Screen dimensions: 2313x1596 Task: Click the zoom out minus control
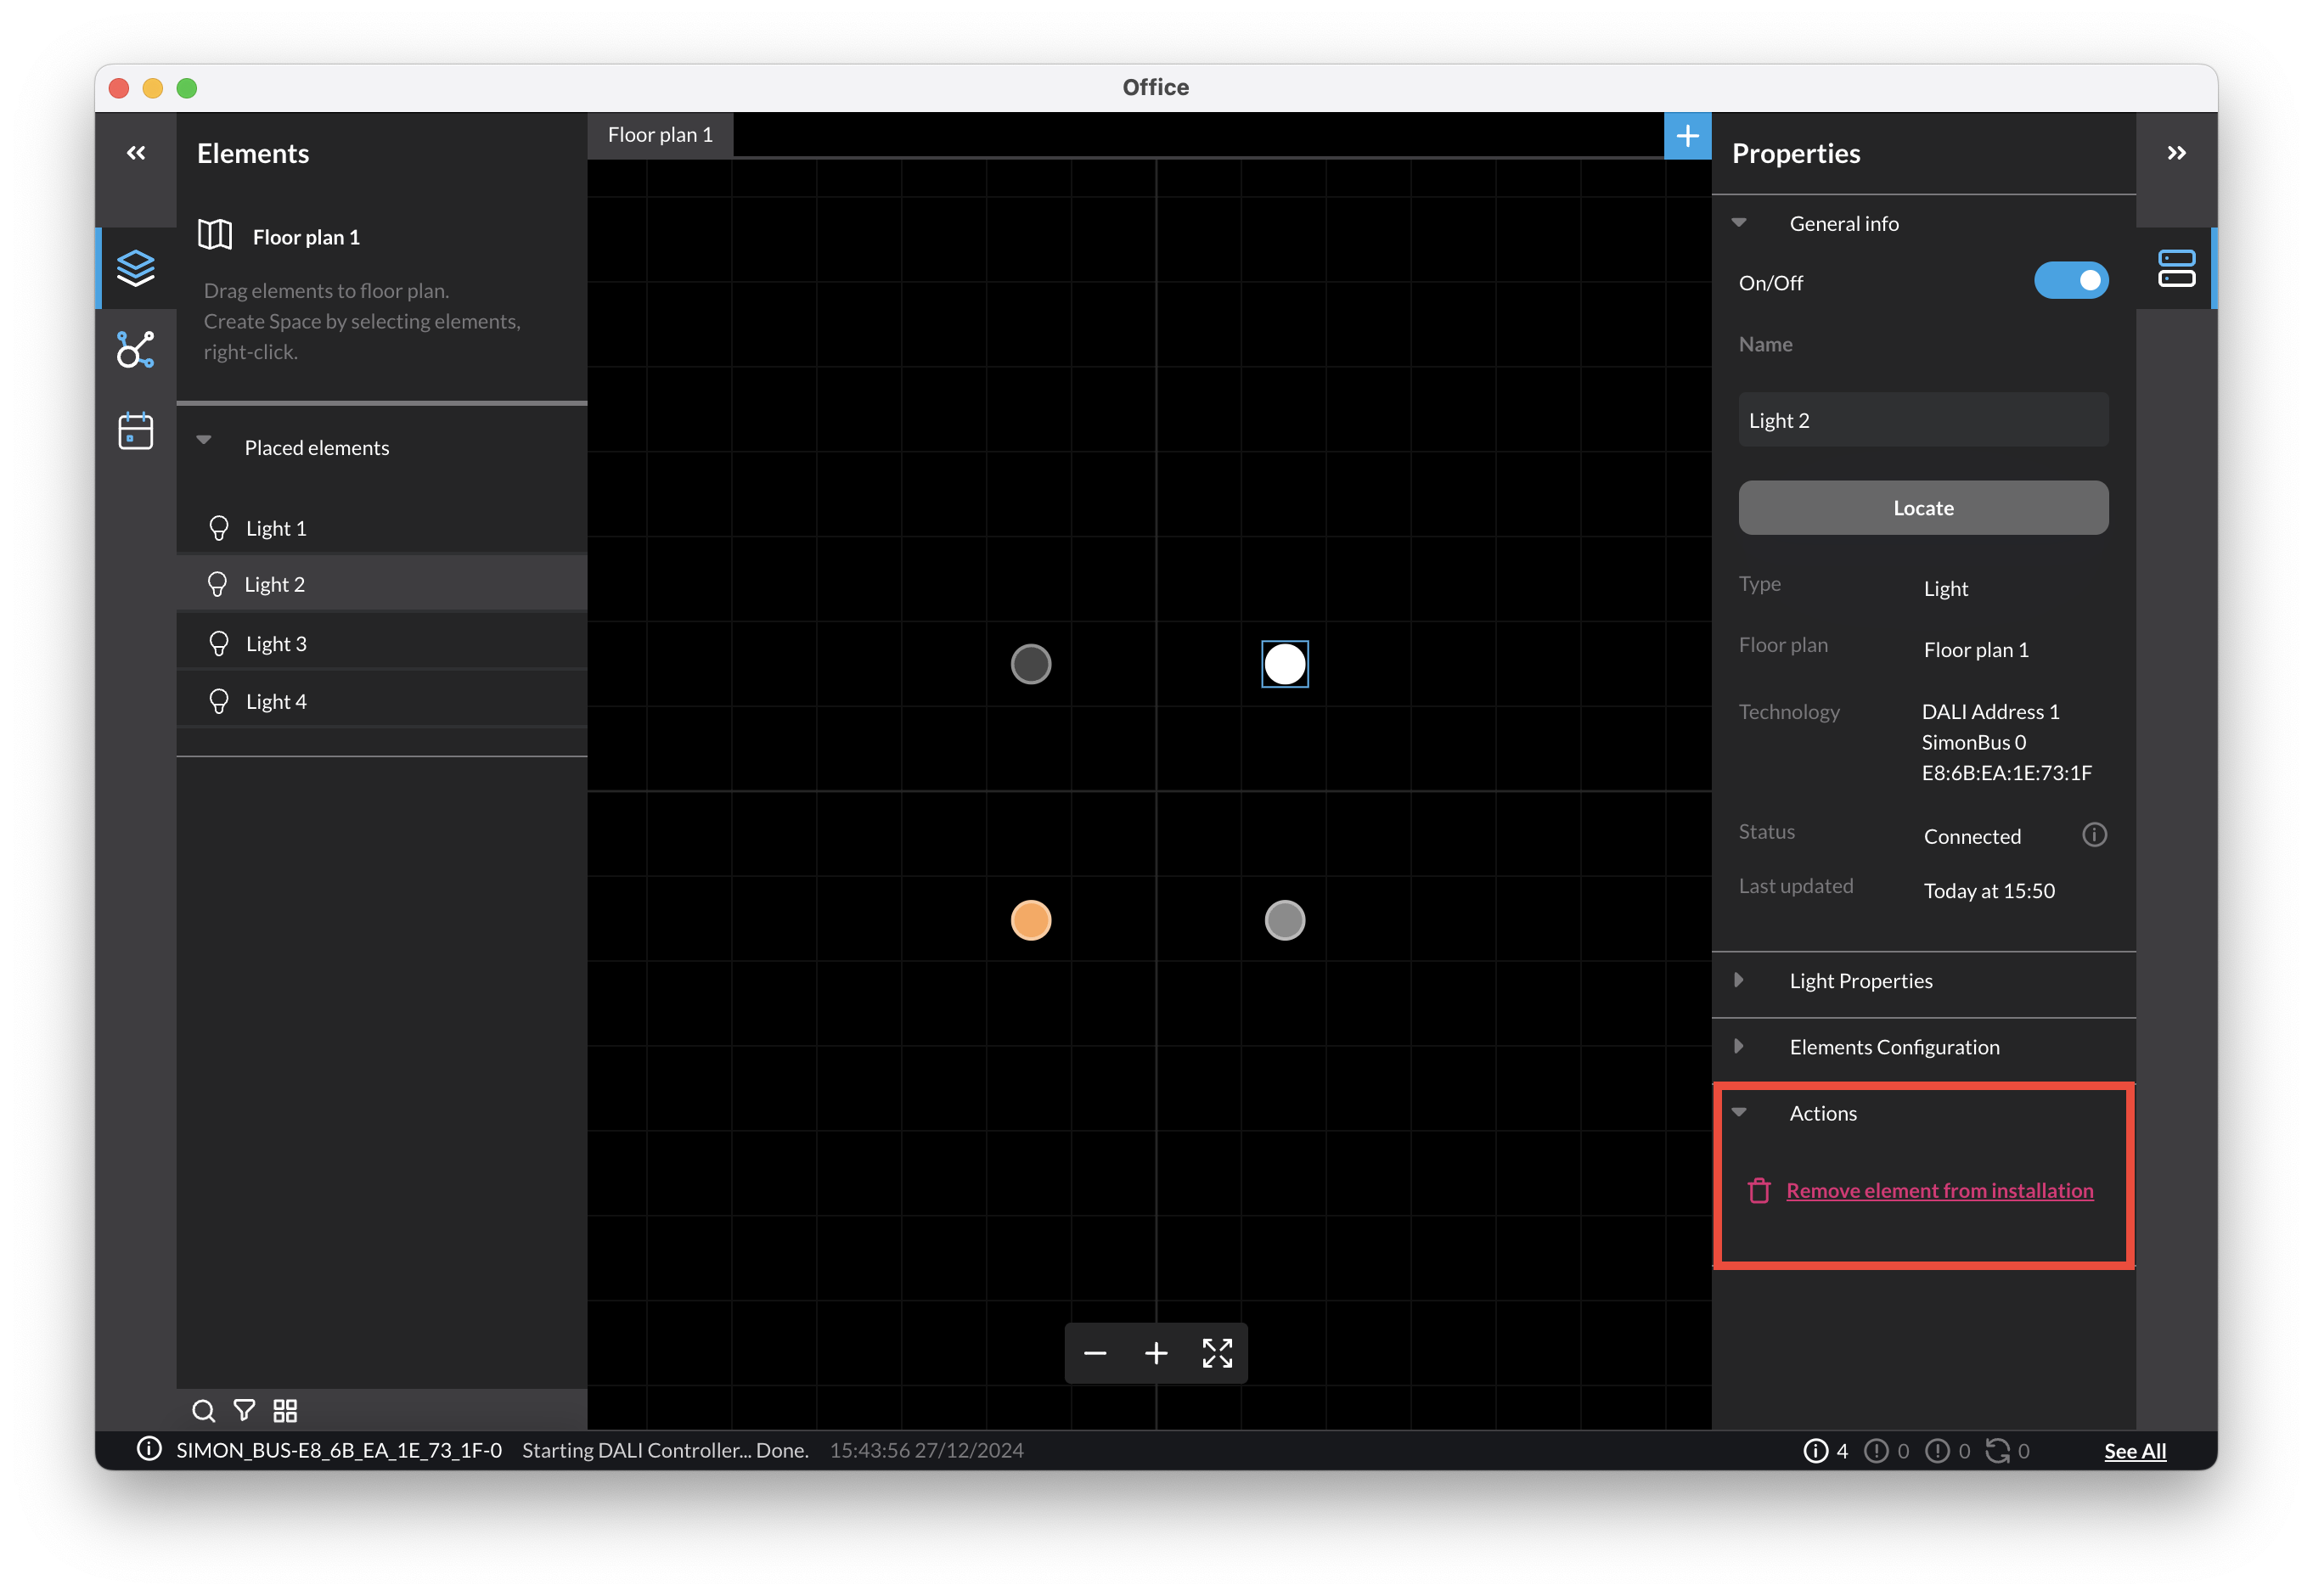(x=1094, y=1353)
